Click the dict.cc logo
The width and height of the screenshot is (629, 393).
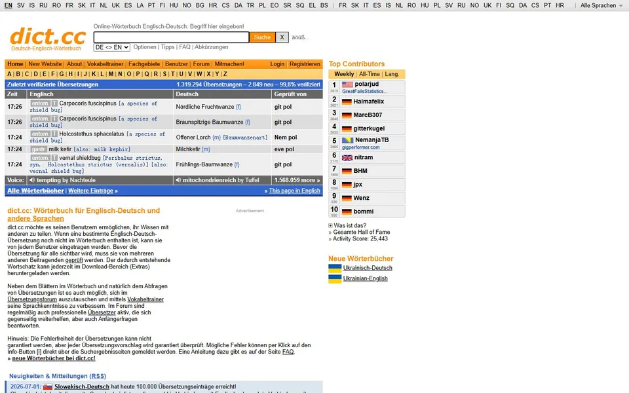pos(48,39)
